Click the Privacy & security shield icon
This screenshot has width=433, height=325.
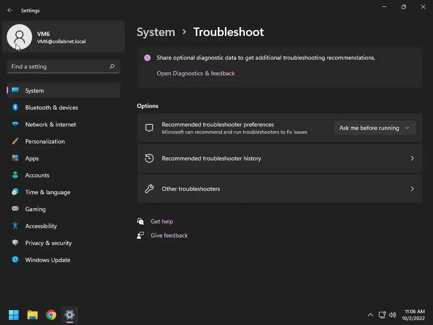15,243
